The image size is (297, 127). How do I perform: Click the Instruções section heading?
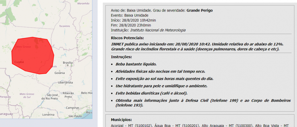click(x=121, y=57)
